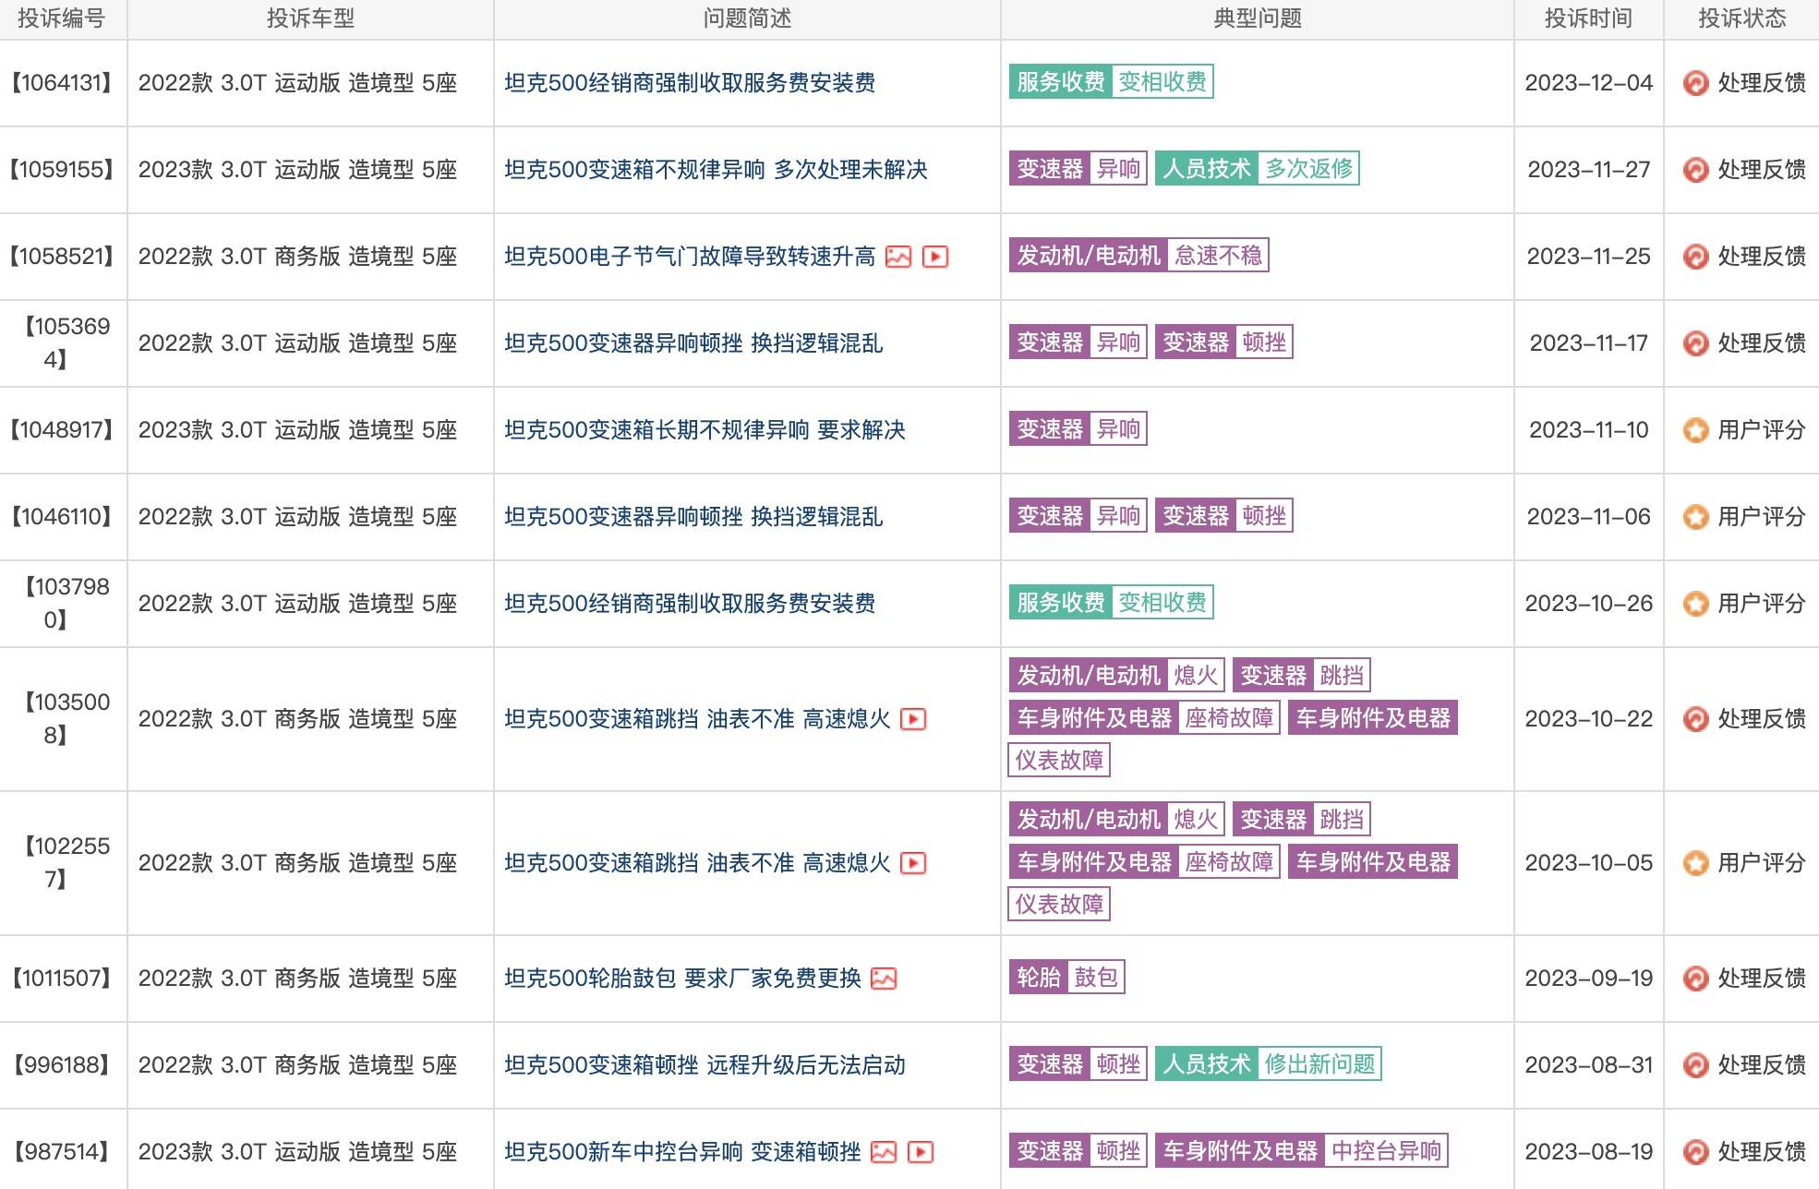Click the status icon in the 2023-08-19 row
This screenshot has width=1819, height=1189.
click(1695, 1152)
